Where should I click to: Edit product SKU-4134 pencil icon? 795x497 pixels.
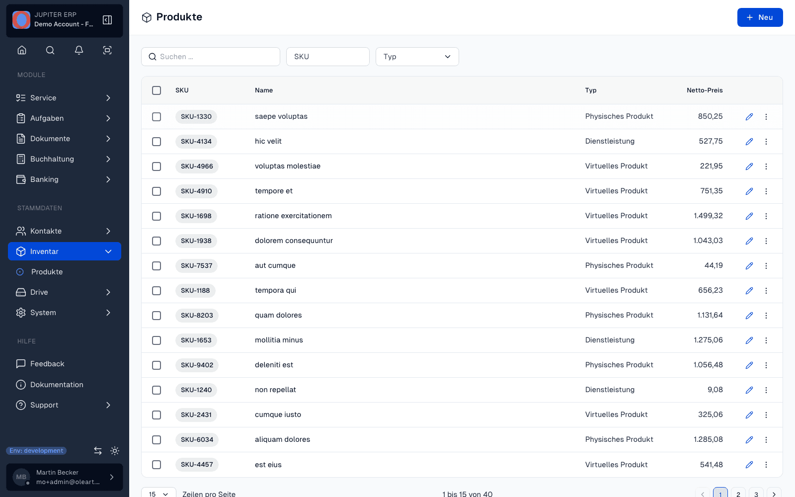click(749, 142)
